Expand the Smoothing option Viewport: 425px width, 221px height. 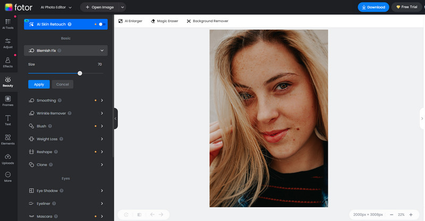click(x=101, y=100)
